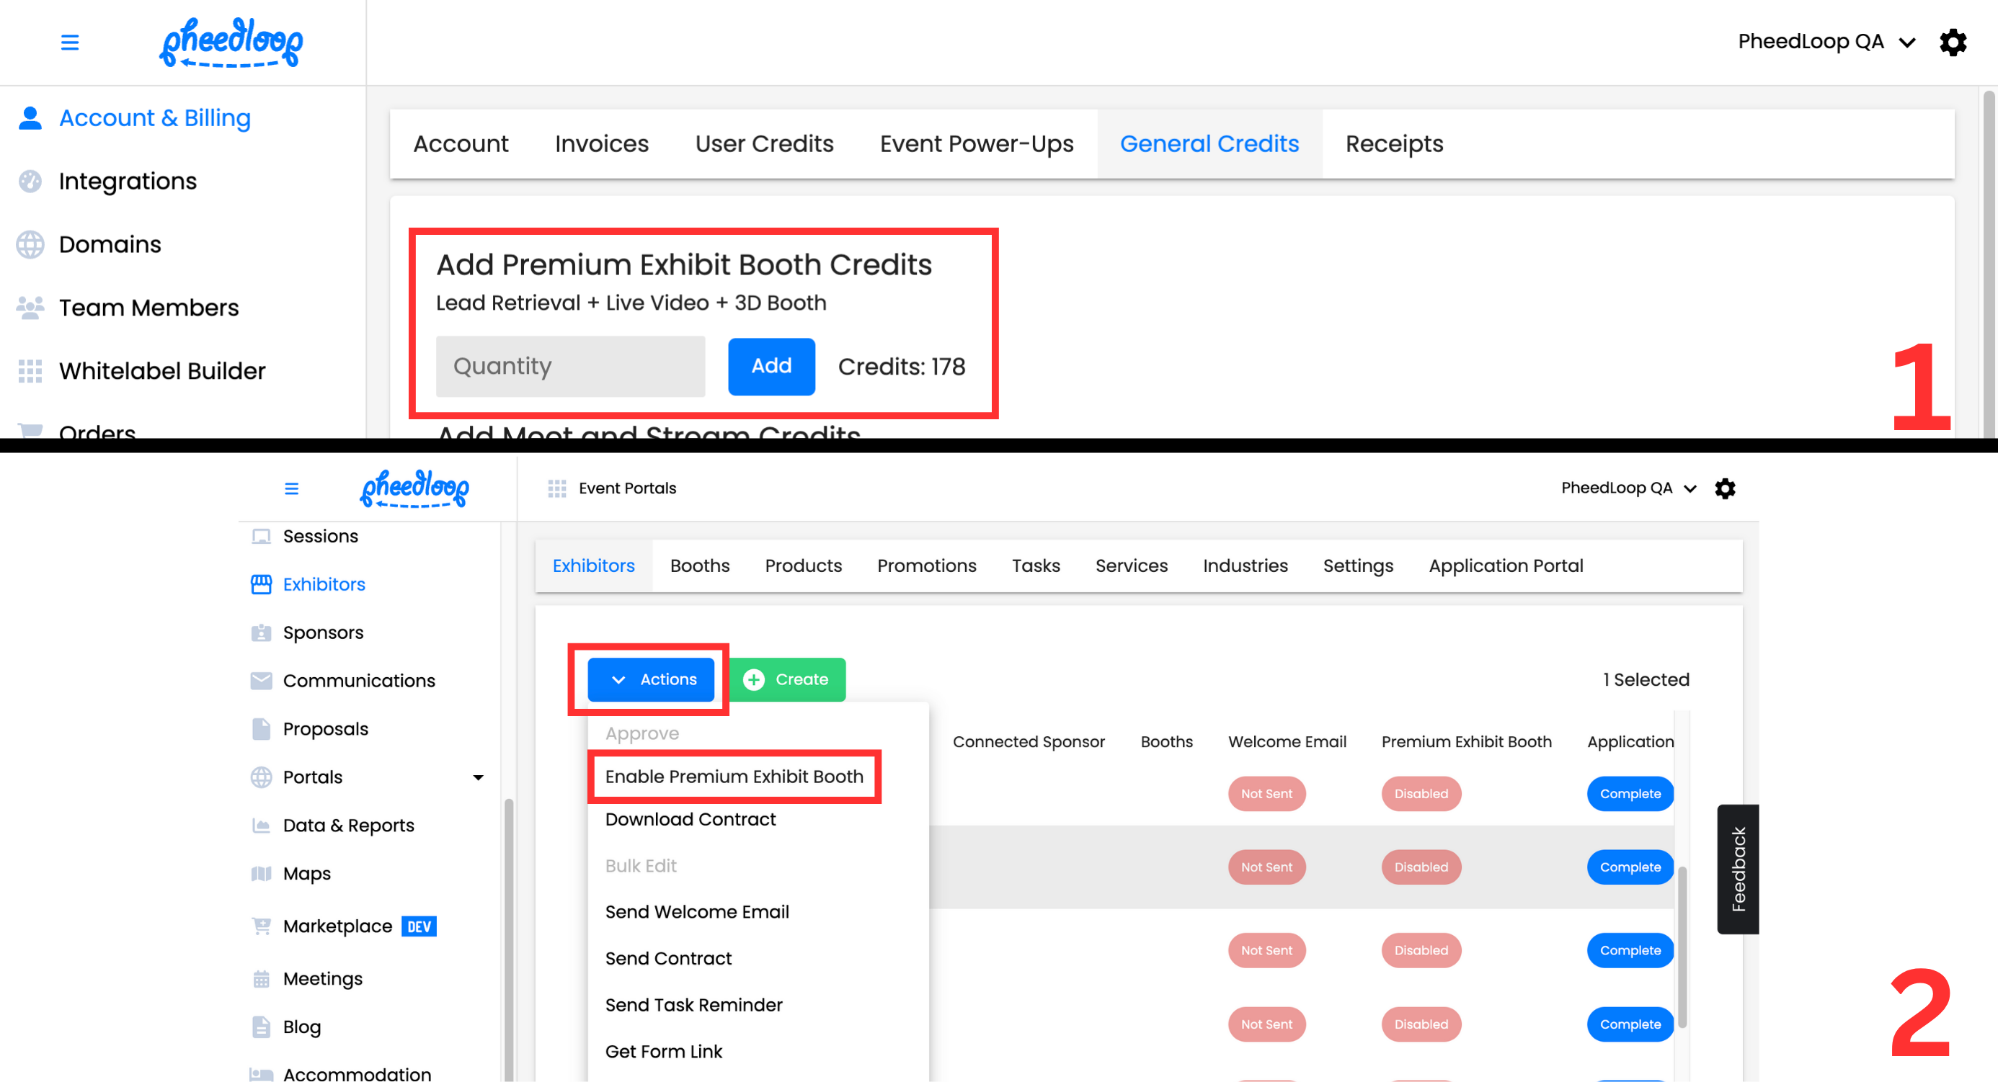Click the green Create button
1998x1082 pixels.
[787, 680]
